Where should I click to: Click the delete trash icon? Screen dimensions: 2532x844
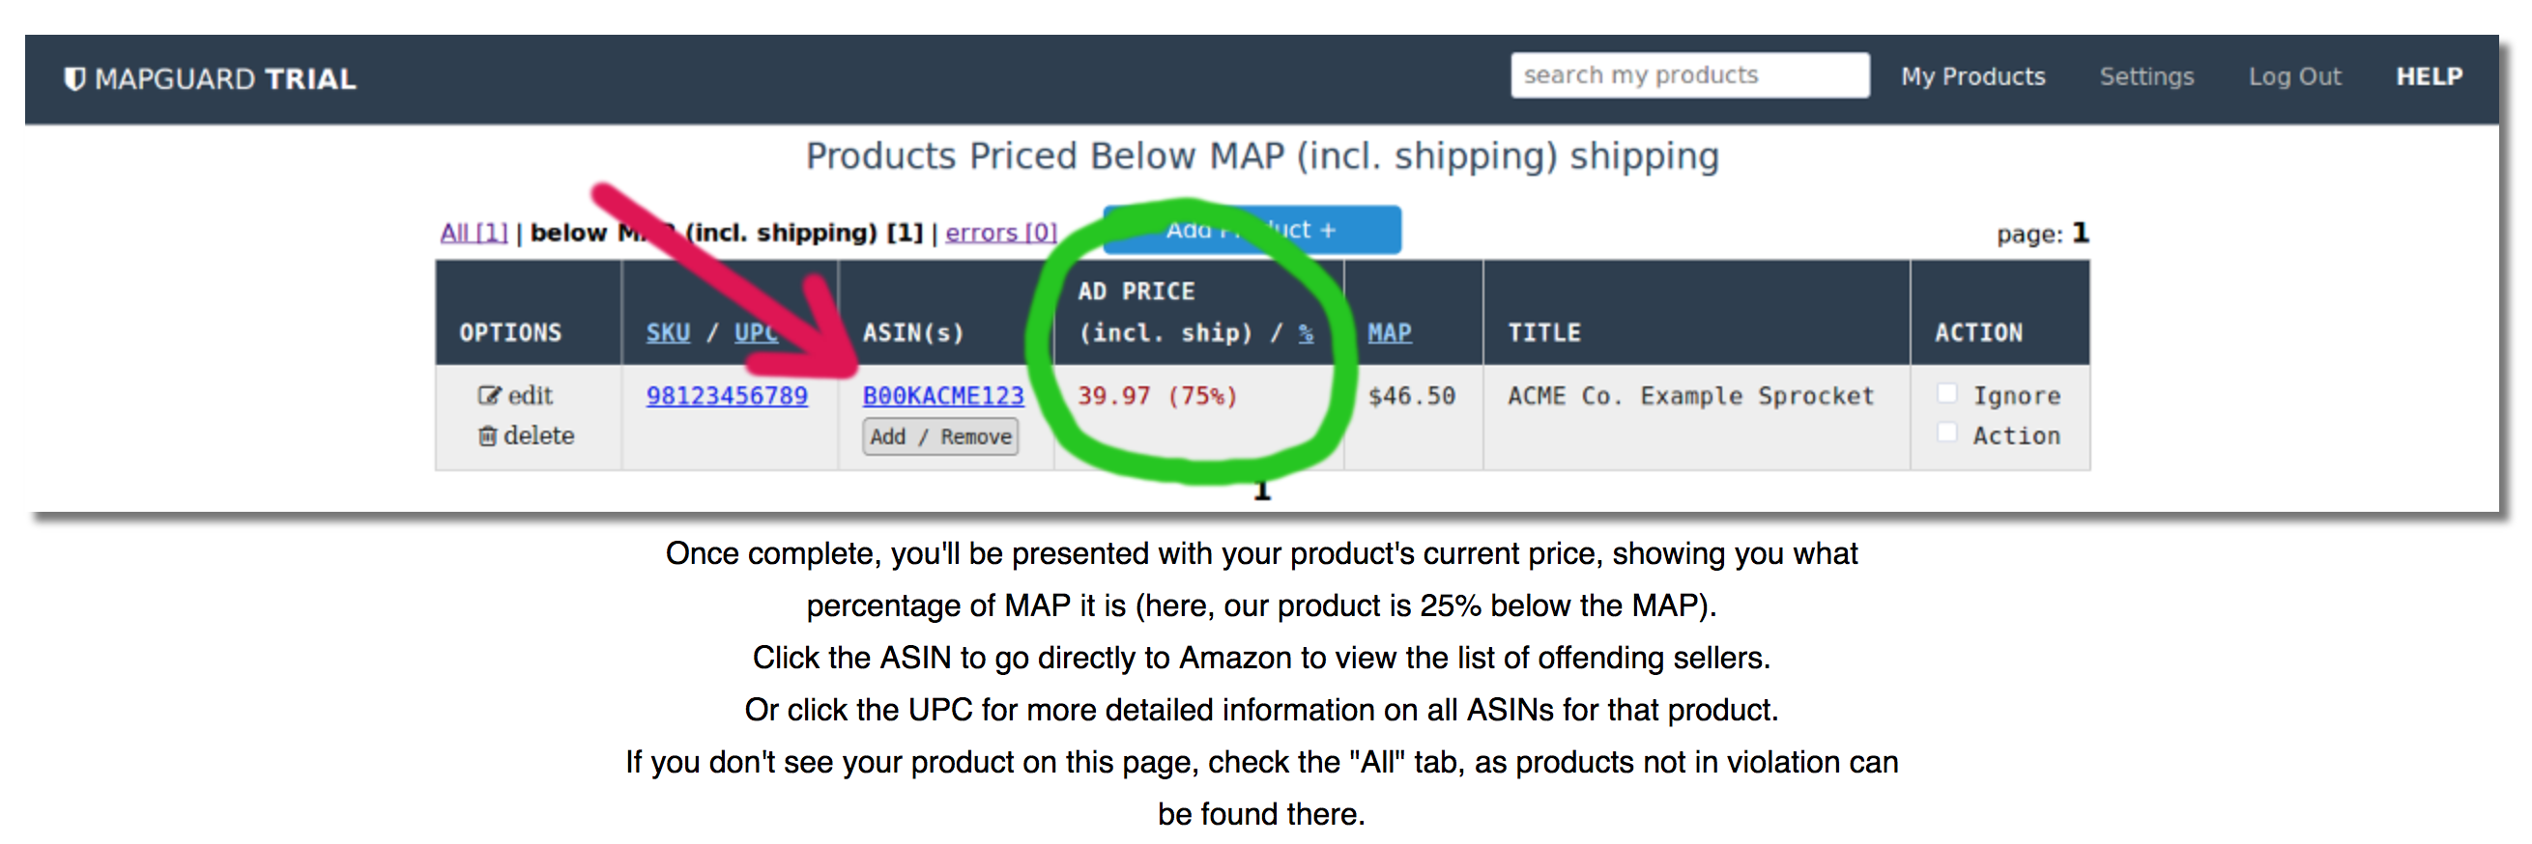click(x=487, y=436)
